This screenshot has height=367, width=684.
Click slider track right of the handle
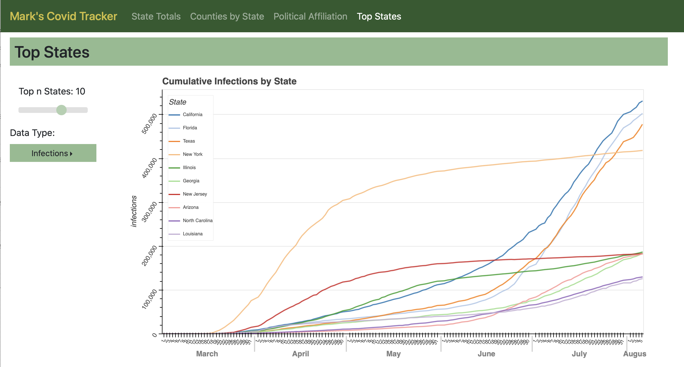77,110
